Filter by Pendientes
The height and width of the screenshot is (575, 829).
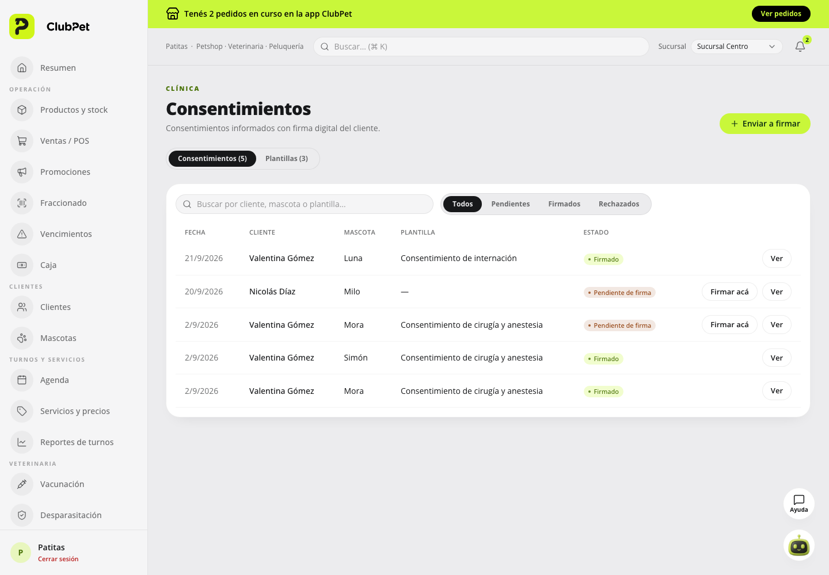click(511, 204)
